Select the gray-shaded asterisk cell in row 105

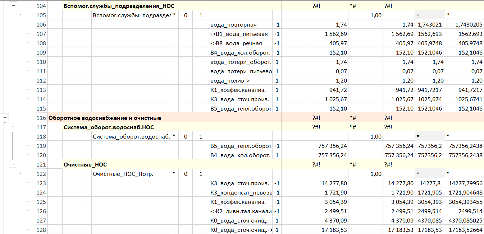coord(430,15)
